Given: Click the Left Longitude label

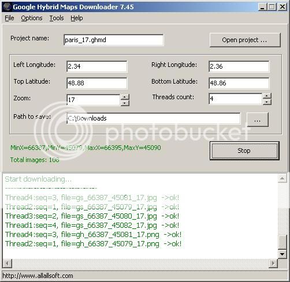Looking at the screenshot, I should (34, 65).
